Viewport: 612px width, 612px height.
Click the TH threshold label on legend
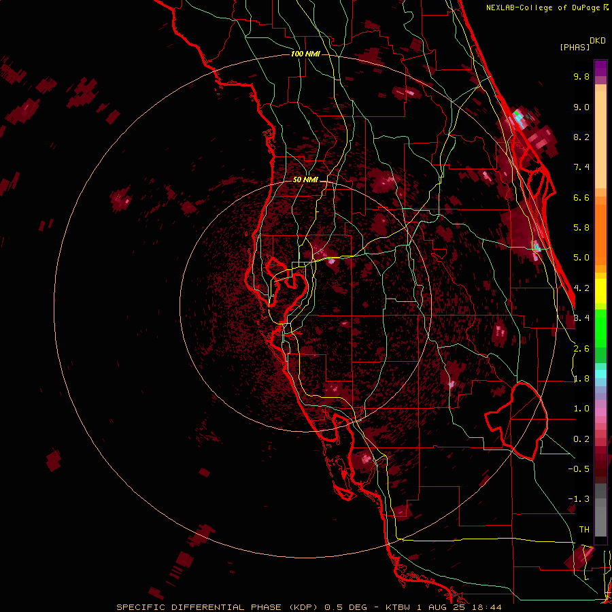584,530
